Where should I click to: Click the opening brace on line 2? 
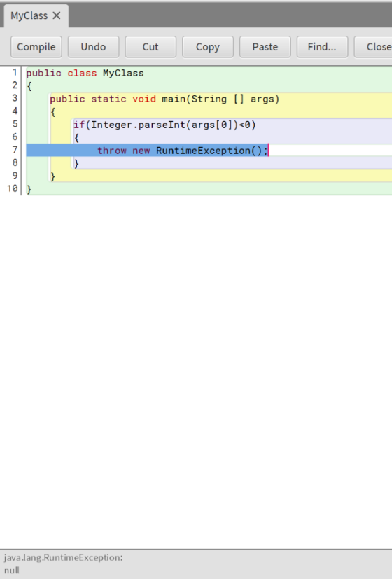point(29,86)
